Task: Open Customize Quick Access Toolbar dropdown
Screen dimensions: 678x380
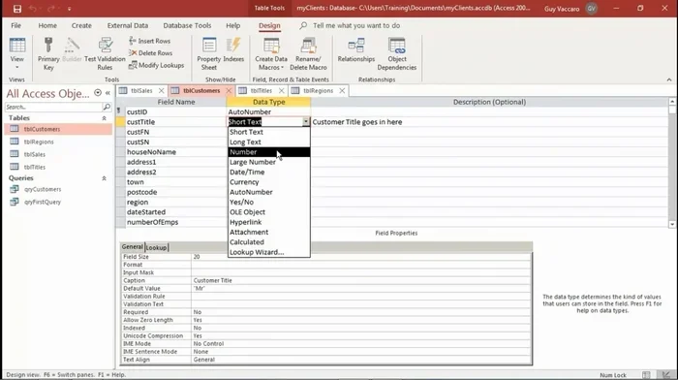Action: [x=69, y=9]
